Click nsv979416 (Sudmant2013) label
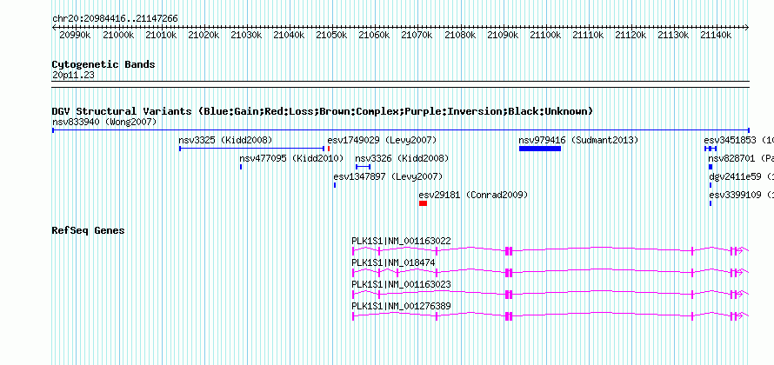774x365 pixels. coord(578,140)
